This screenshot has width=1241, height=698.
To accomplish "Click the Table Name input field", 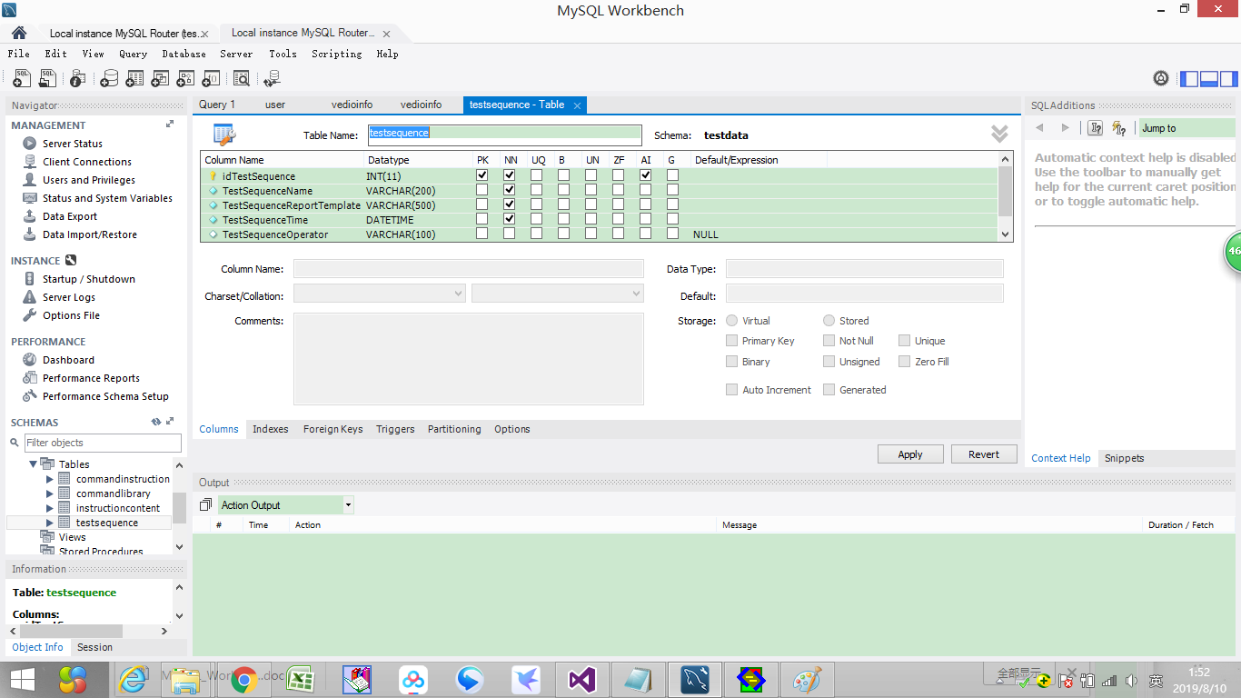I will coord(504,134).
